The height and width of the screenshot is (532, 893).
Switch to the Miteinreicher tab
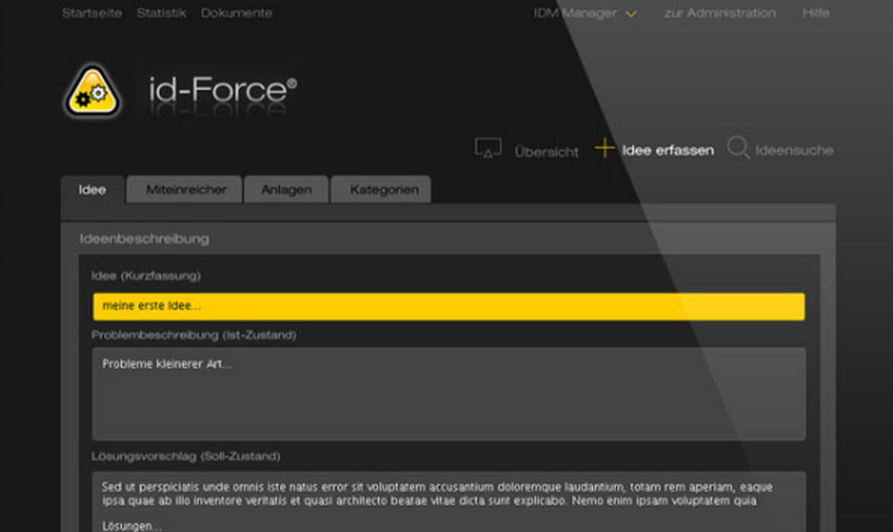point(185,189)
